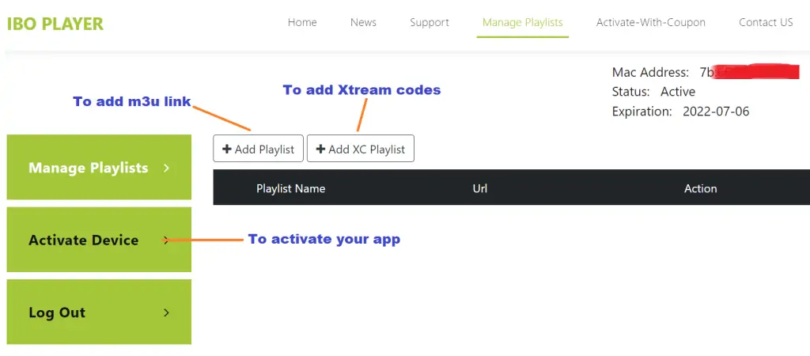Click the chevron arrow on sidebar Manage Playlists
810x356 pixels.
click(x=166, y=168)
